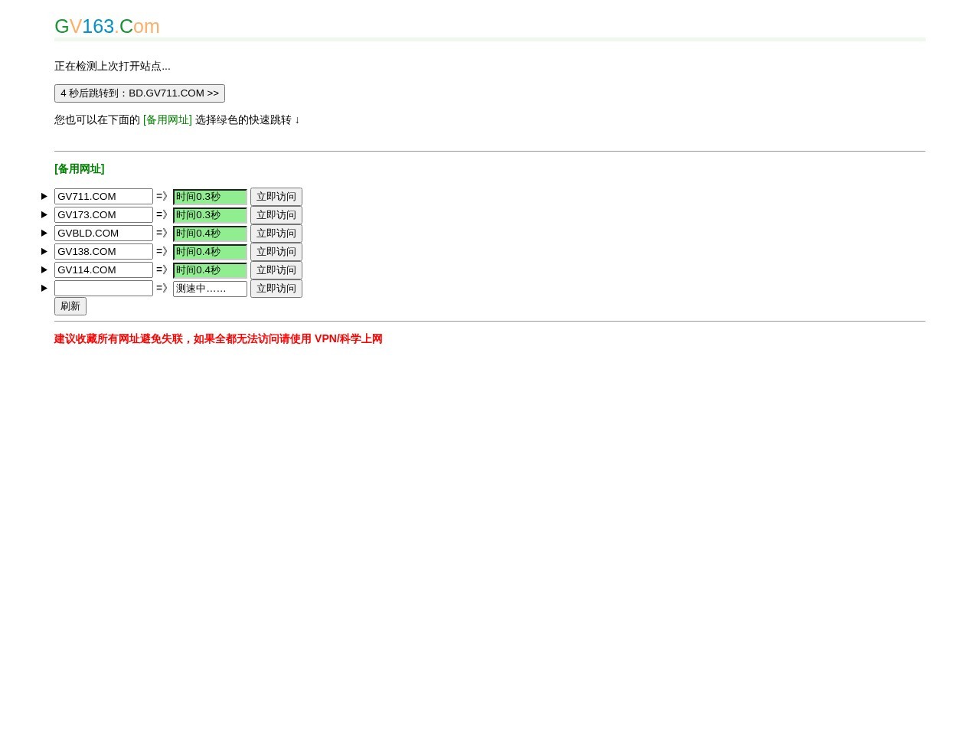Visit GV138.COM with 立即访问 button
Screen dimensions: 980x735
276,252
